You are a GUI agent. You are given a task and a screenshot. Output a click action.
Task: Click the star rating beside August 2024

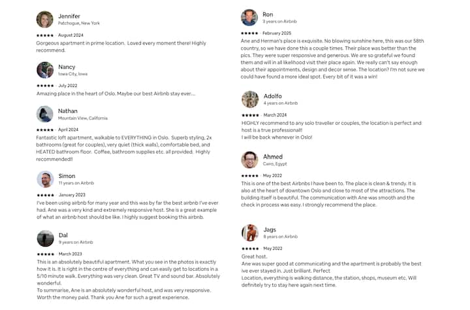(x=45, y=35)
